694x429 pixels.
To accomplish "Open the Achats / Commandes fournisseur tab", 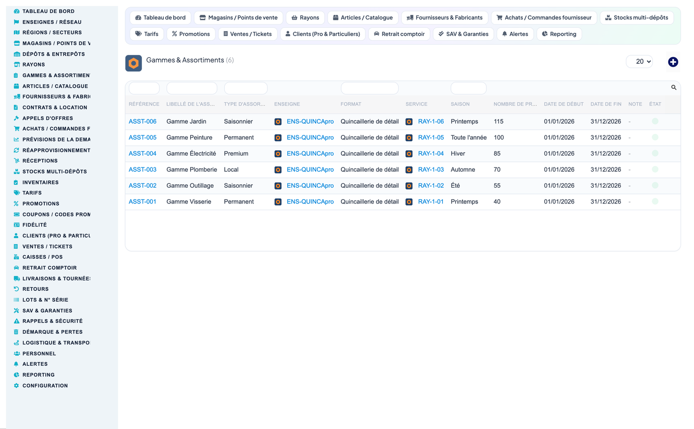I will (x=544, y=18).
